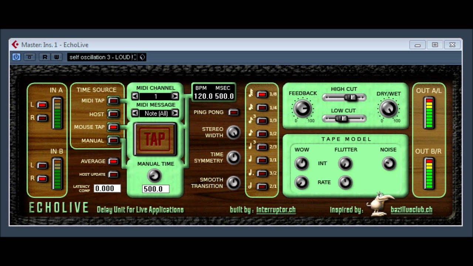The image size is (473, 266).
Task: Click the High Cut slider handle
Action: [x=351, y=98]
